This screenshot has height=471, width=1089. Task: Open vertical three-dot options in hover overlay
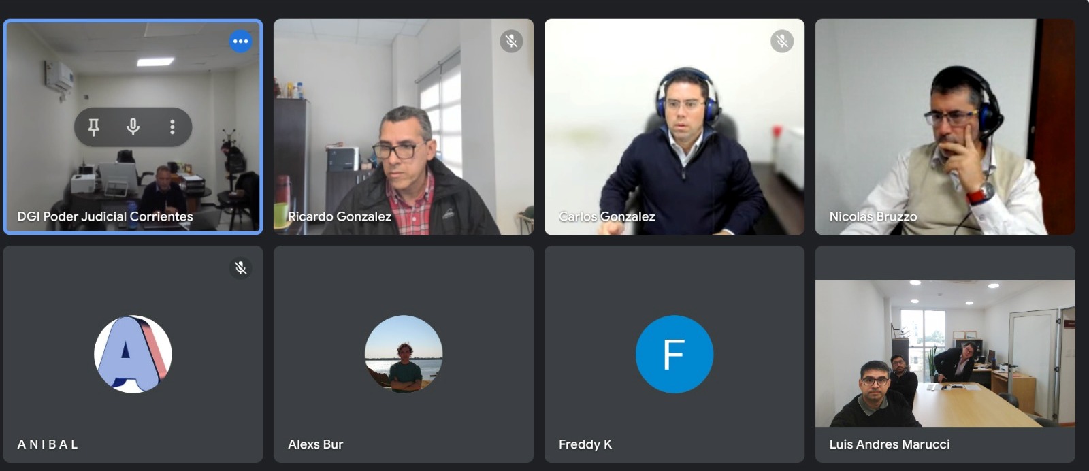(172, 127)
